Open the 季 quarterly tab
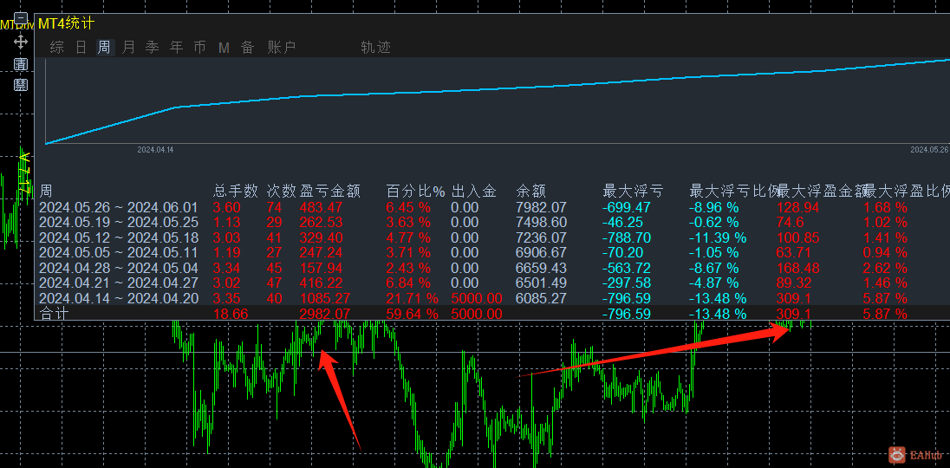This screenshot has width=950, height=468. (x=152, y=47)
